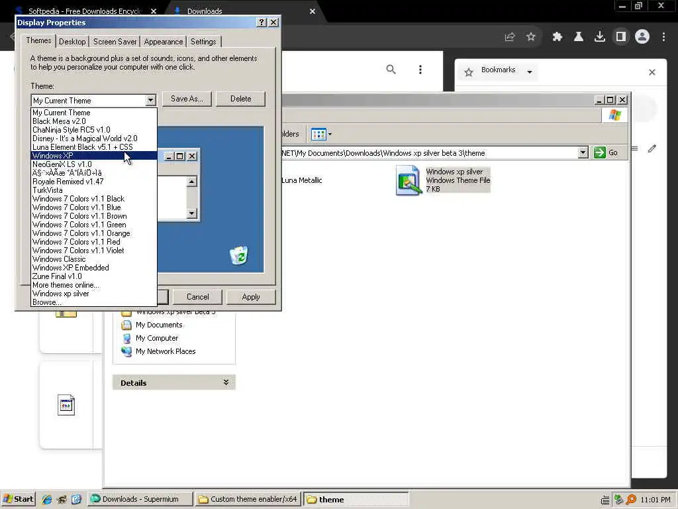Open My Network Places link
This screenshot has height=509, width=678.
[165, 351]
